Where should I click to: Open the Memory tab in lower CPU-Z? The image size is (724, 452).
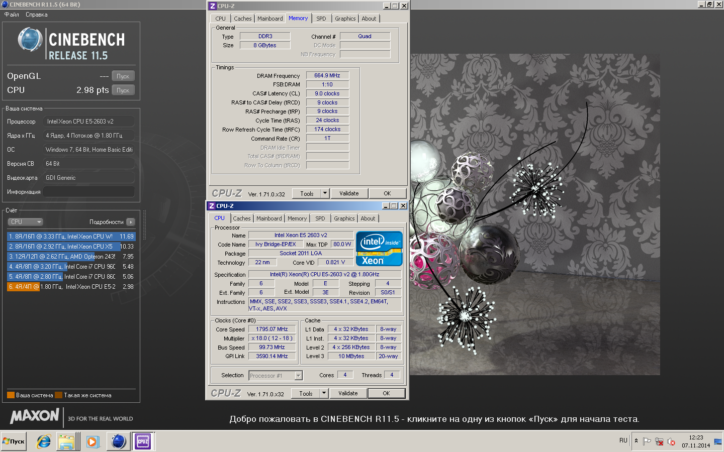tap(297, 218)
